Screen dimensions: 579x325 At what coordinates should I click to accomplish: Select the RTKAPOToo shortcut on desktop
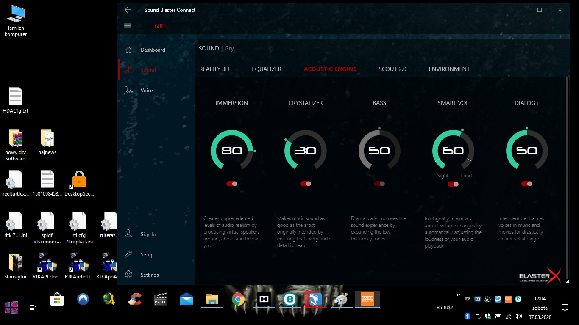pyautogui.click(x=47, y=266)
